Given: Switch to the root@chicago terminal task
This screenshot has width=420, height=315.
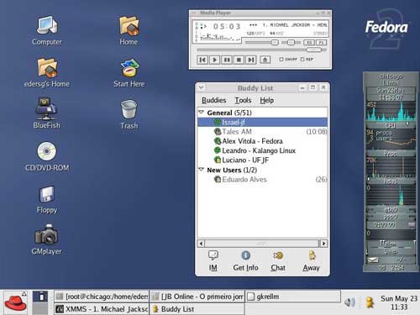Looking at the screenshot, I should click(102, 297).
